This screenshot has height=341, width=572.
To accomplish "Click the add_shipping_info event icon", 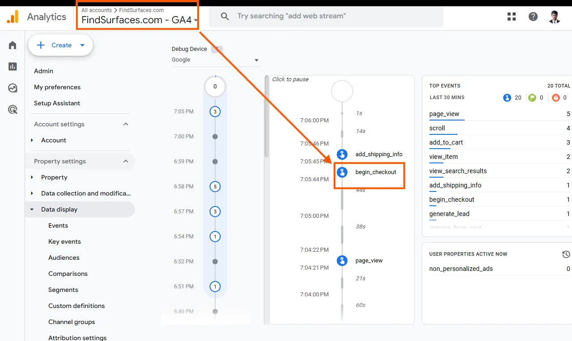I will [x=342, y=154].
